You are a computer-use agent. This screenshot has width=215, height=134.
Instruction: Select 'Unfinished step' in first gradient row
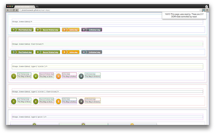(94, 30)
